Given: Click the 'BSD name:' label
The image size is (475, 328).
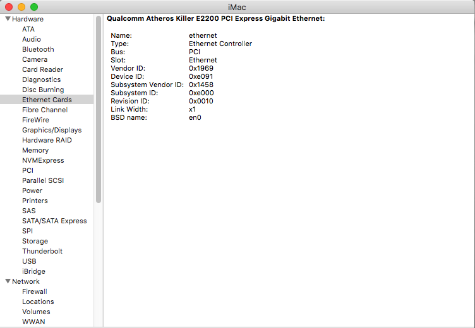Looking at the screenshot, I should (x=129, y=117).
